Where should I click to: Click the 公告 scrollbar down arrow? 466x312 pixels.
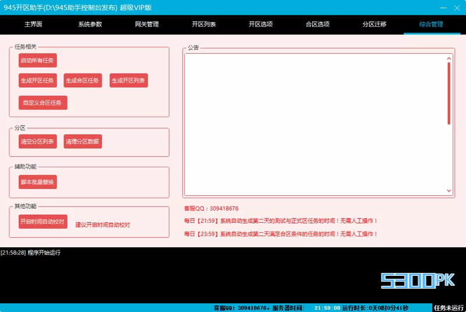449,191
